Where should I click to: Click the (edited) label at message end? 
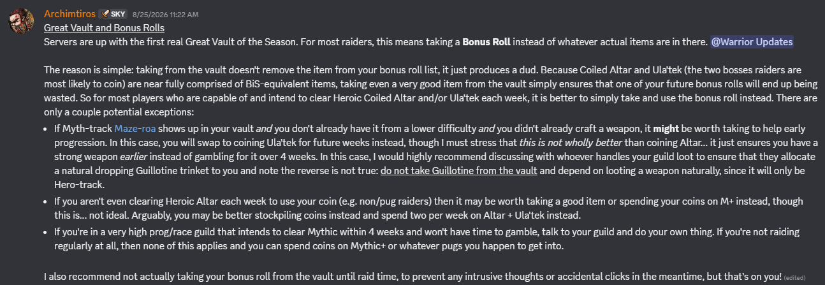[x=795, y=278]
